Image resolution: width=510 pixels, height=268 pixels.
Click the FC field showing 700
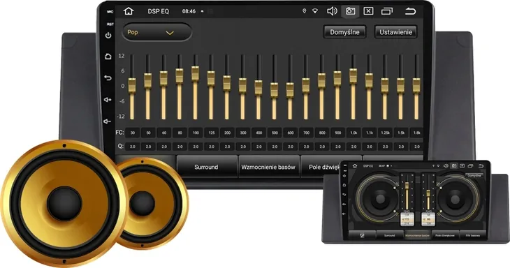[x=307, y=133]
